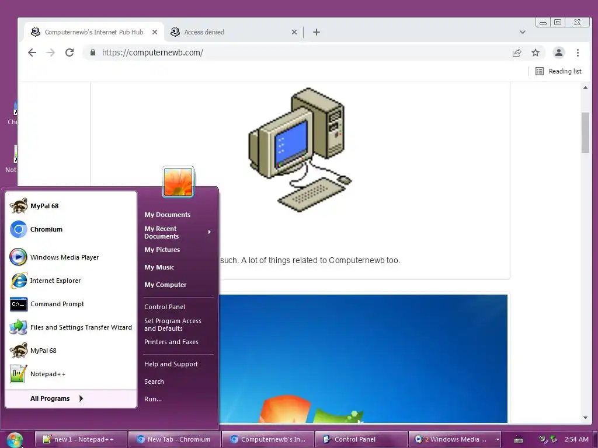Image resolution: width=598 pixels, height=448 pixels.
Task: Open the tab search dropdown chevron
Action: click(523, 32)
